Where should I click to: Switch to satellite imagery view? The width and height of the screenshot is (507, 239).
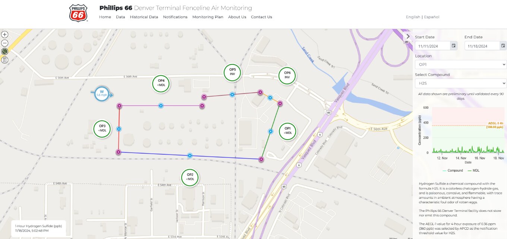[5, 51]
